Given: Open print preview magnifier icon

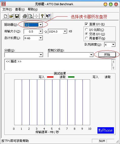Looking at the screenshot, I should tap(31, 16).
